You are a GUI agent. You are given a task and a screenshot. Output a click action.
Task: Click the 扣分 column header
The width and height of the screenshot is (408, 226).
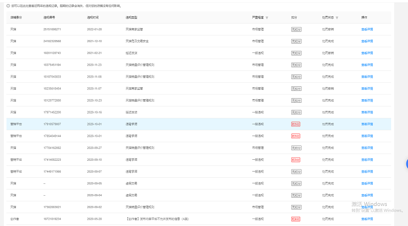[294, 17]
